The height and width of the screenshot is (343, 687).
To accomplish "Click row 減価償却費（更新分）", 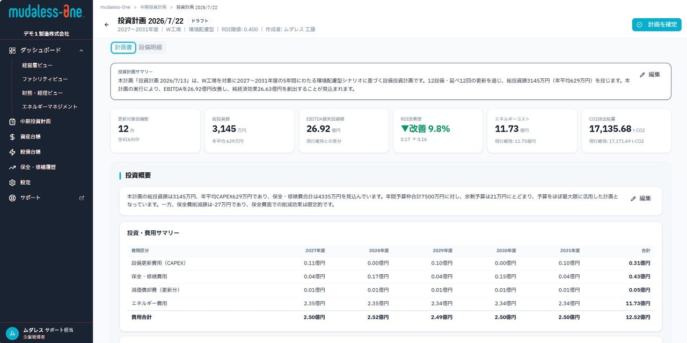I will pyautogui.click(x=391, y=290).
